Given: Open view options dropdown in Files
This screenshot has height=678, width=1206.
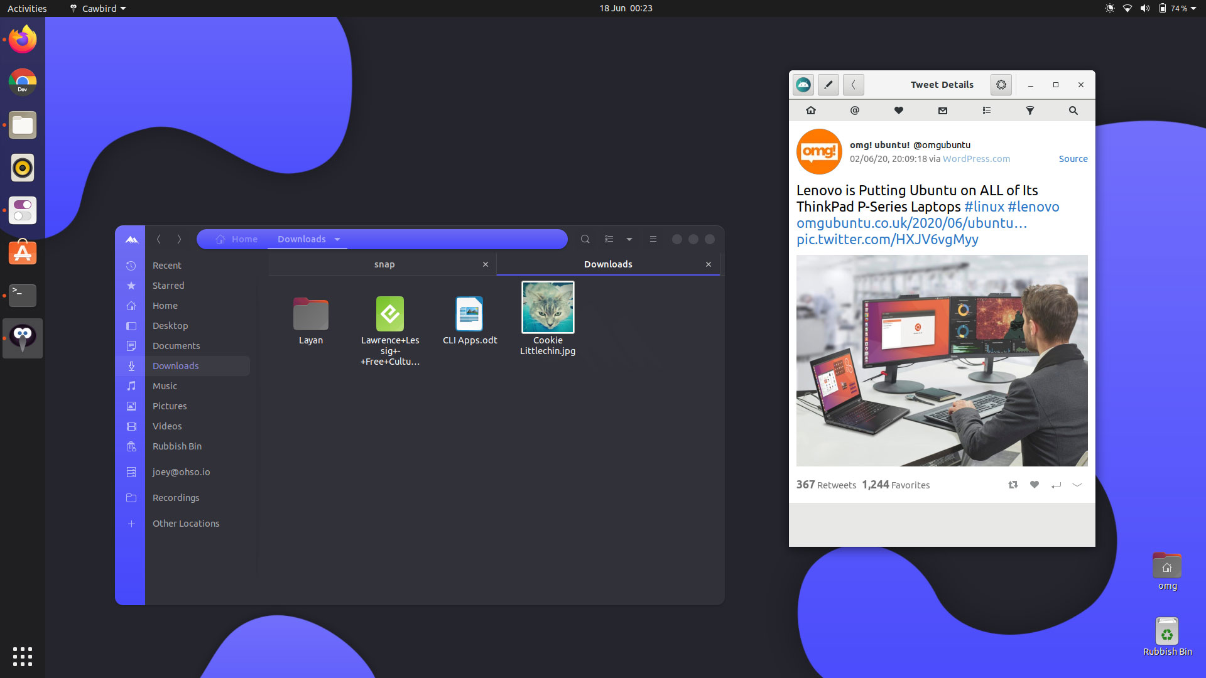Looking at the screenshot, I should (629, 239).
